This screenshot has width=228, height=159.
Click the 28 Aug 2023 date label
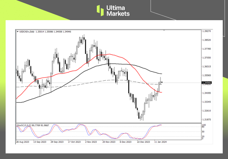(22, 142)
